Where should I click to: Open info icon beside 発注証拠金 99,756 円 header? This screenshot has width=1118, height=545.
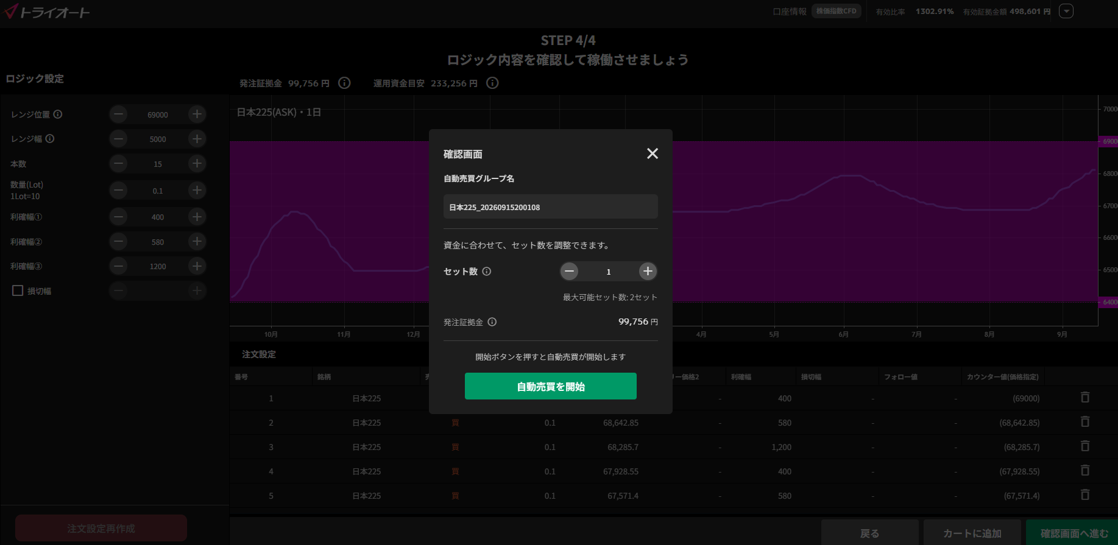344,83
